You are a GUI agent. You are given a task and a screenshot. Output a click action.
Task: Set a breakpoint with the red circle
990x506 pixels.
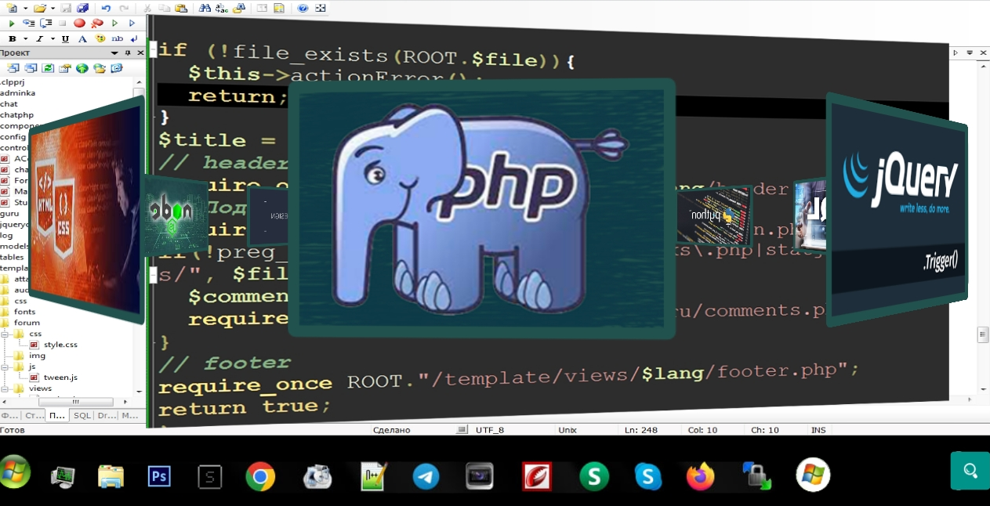coord(79,23)
